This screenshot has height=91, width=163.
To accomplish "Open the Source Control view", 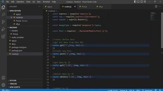I will [x=3, y=22].
